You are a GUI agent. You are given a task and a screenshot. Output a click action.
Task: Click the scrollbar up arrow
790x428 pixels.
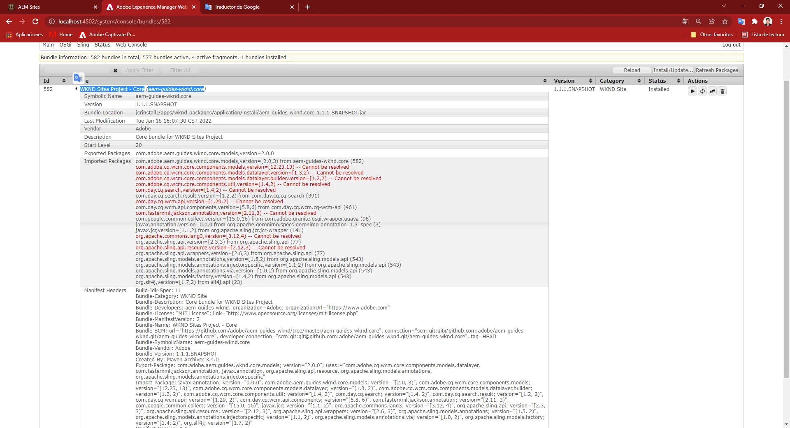(786, 46)
